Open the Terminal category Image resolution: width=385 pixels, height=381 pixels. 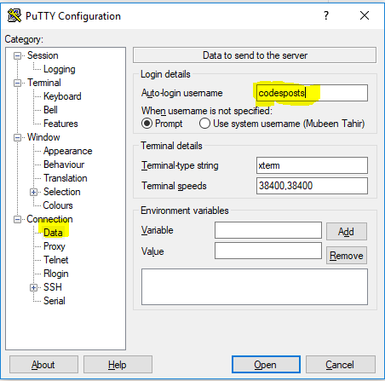coord(44,83)
